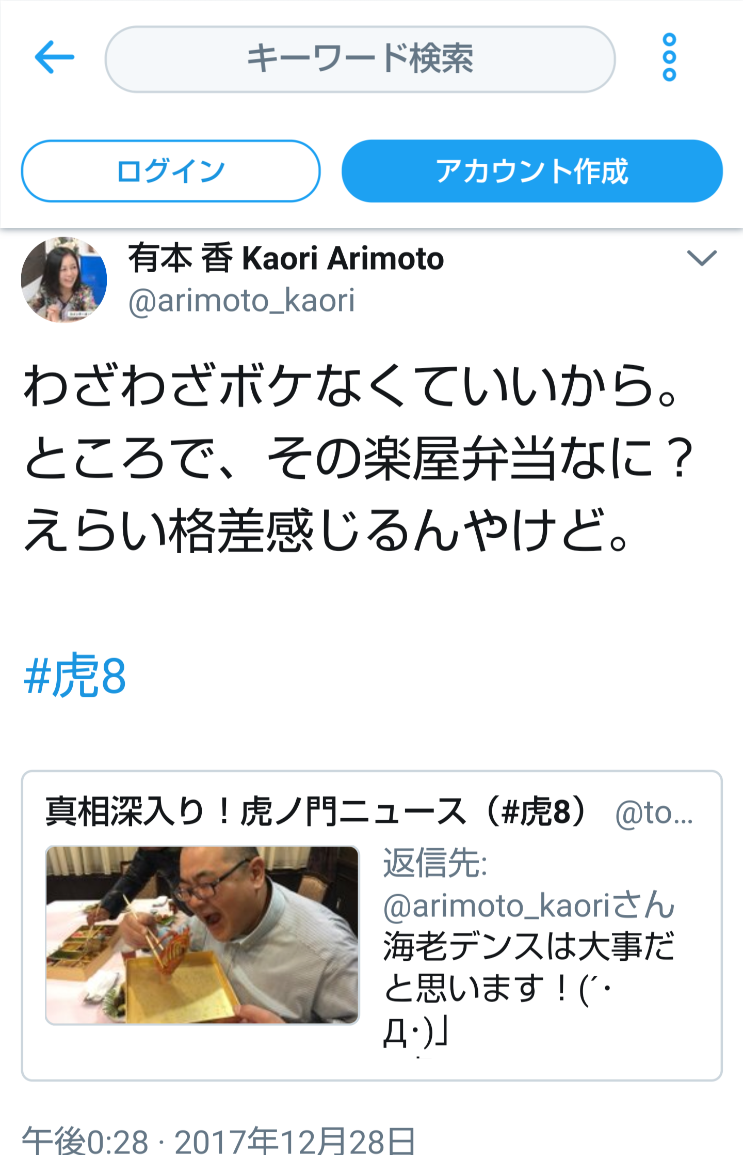
Task: Expand the tweet options chevron
Action: 702,258
